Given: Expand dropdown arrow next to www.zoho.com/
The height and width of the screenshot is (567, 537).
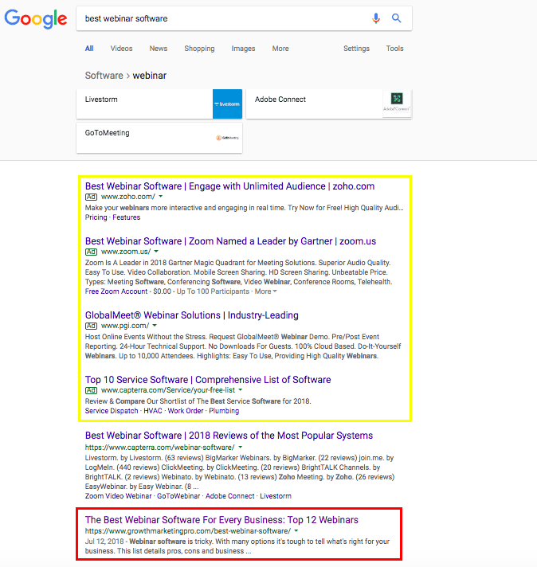Looking at the screenshot, I should pos(161,197).
